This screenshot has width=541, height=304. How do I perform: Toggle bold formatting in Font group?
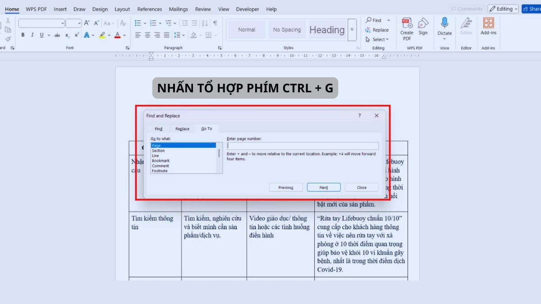(x=23, y=35)
